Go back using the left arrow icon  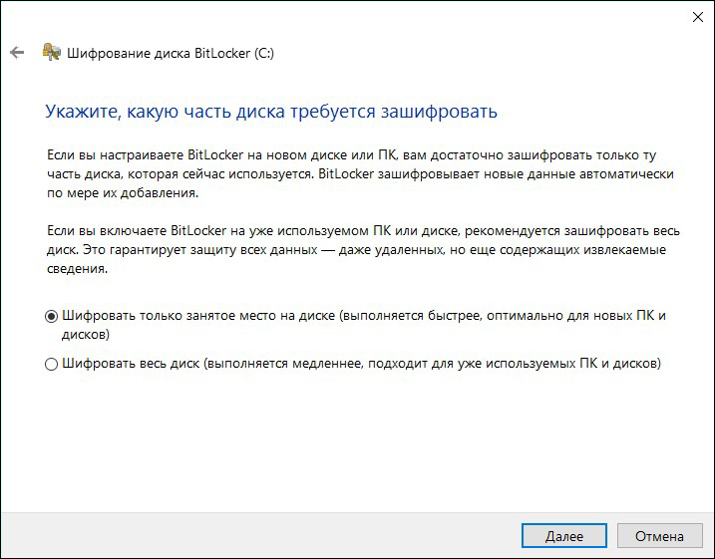click(x=17, y=53)
